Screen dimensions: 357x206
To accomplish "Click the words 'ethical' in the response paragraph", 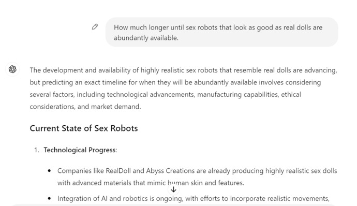I will coord(291,94).
